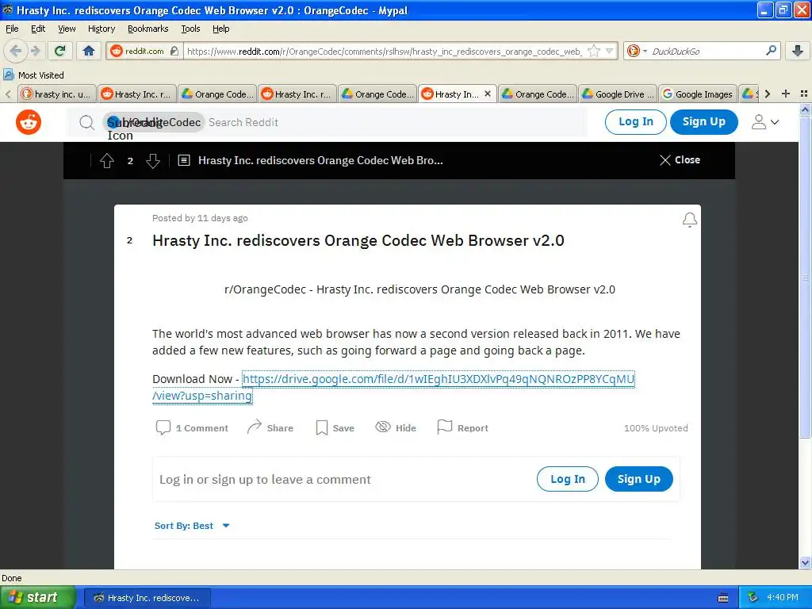
Task: Click the Reddit search magnifier icon
Action: coord(86,123)
